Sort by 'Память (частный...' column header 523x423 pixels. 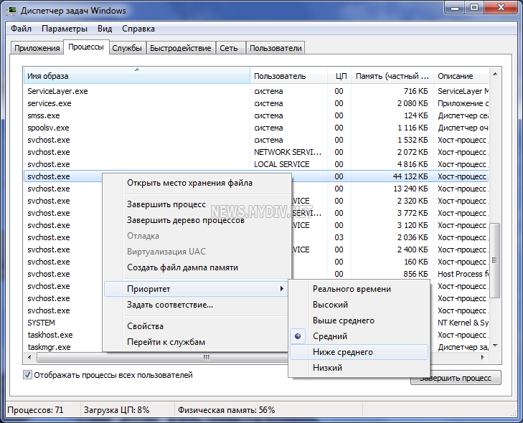coord(392,76)
